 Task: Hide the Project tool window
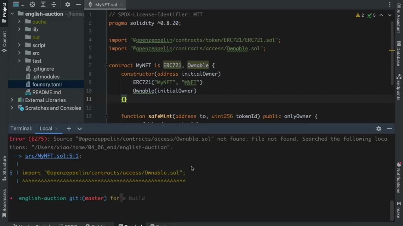[78, 4]
